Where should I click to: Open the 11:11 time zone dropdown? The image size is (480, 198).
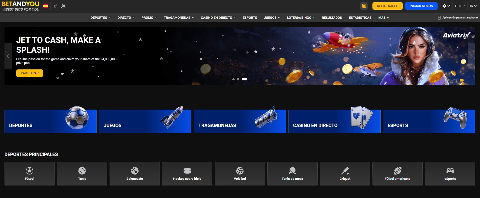[460, 6]
